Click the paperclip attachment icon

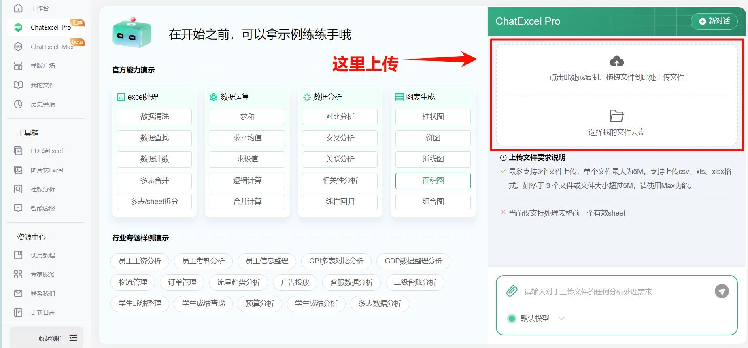pos(512,291)
